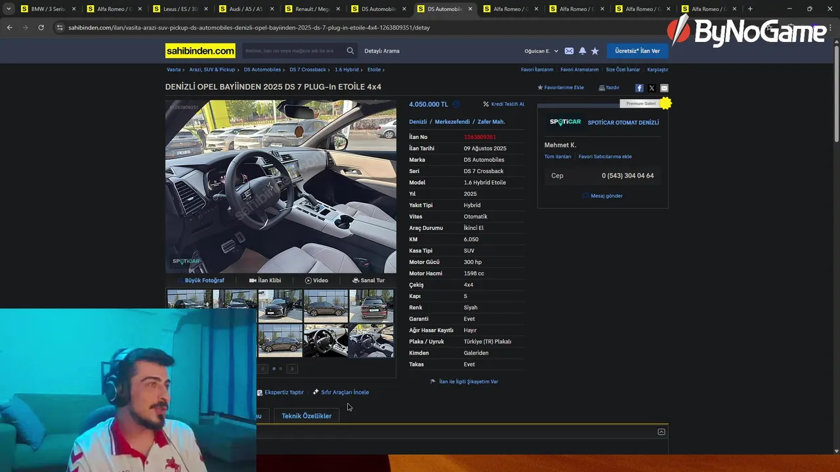Viewport: 840px width, 472px height.
Task: Click Sıfır Araçları İncele link
Action: [341, 393]
